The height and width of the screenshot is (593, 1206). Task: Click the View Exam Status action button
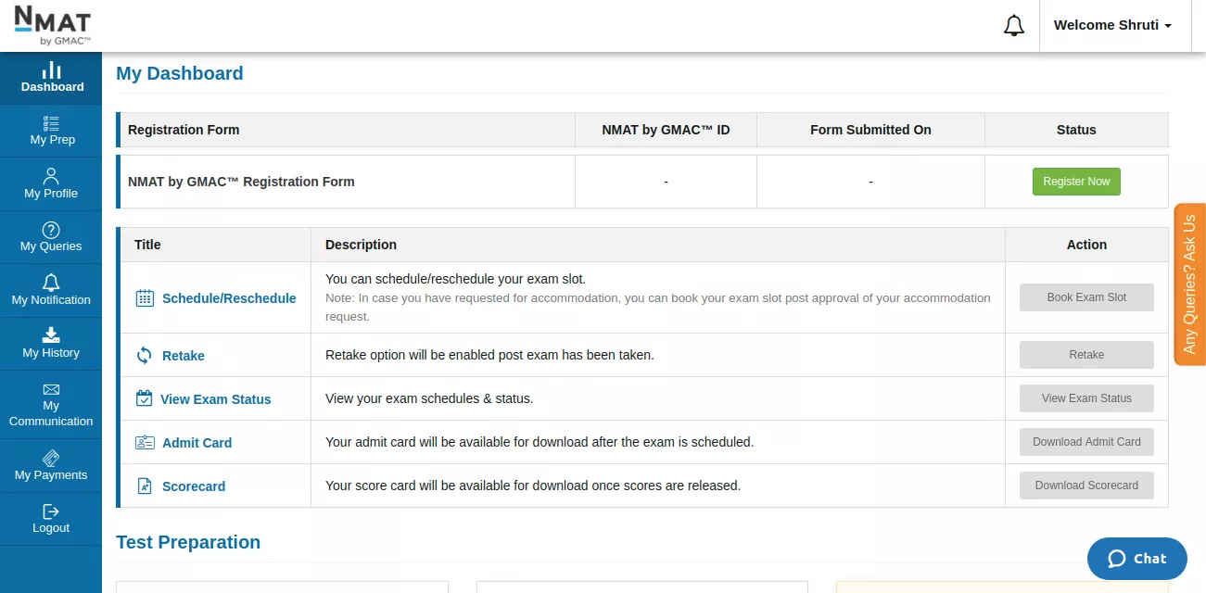pos(1086,398)
